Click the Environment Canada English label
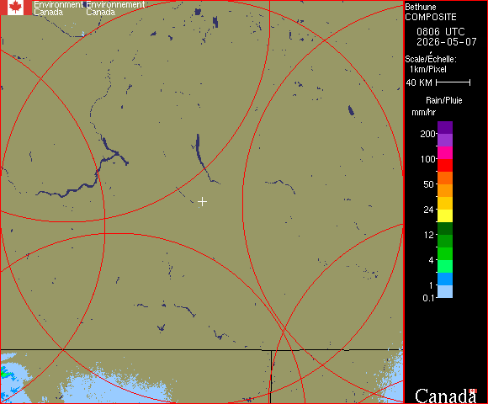This screenshot has width=488, height=404. coord(59,8)
